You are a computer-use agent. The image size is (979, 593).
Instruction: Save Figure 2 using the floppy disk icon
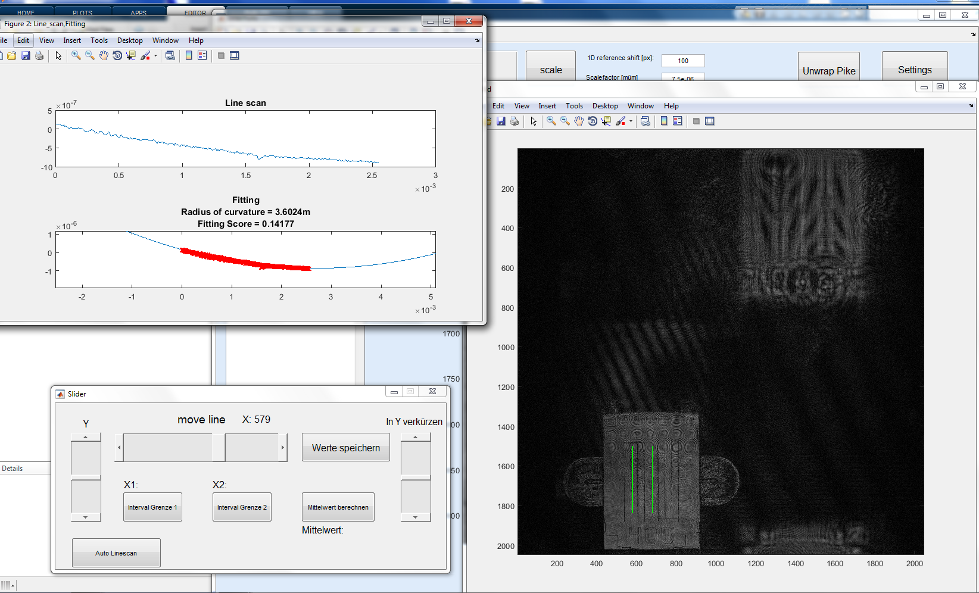tap(26, 55)
